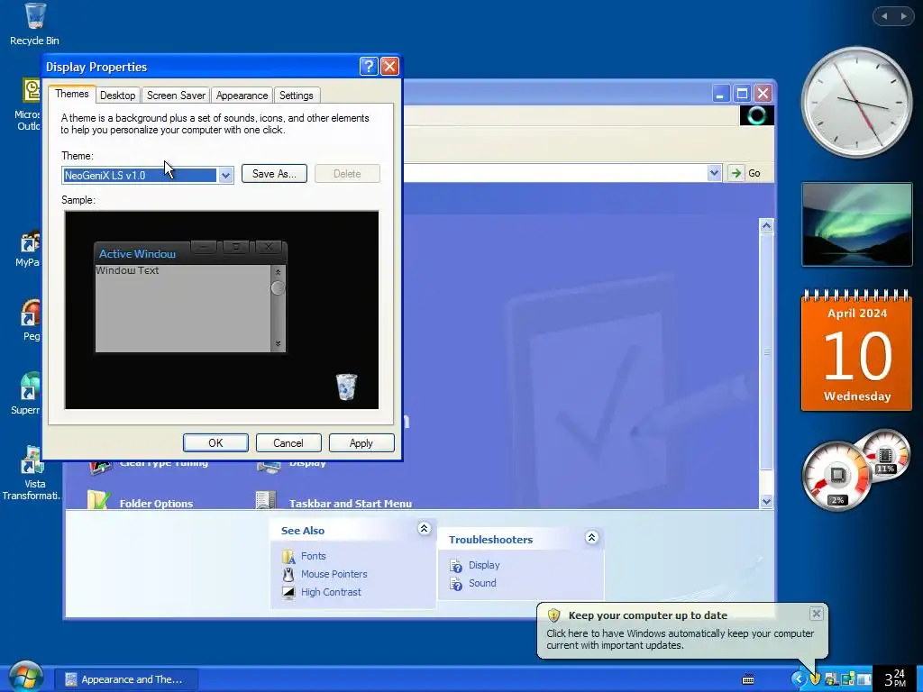Screen dimensions: 923x692
Task: Click the orange calendar gadget
Action: 856,350
